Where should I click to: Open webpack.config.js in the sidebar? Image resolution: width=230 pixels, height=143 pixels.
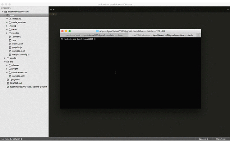point(21,54)
